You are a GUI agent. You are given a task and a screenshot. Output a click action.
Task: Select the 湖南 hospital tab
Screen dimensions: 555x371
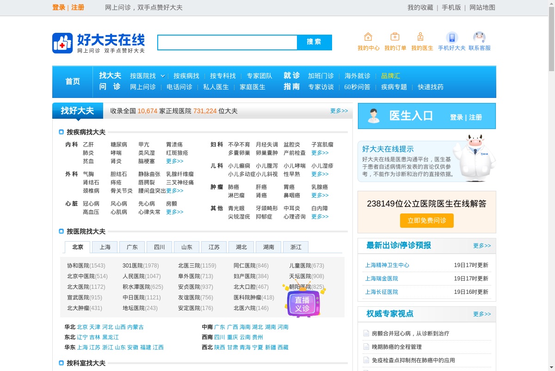(x=269, y=247)
